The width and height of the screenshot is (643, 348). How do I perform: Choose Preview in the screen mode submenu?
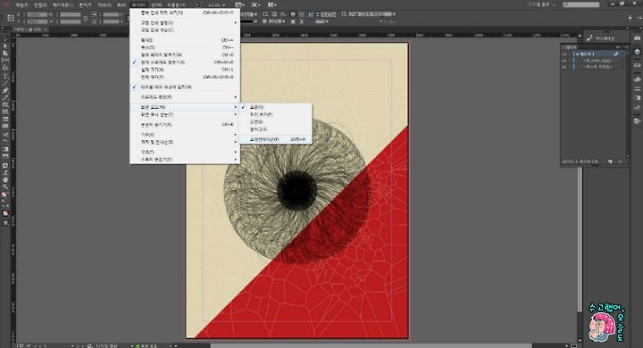(x=275, y=115)
